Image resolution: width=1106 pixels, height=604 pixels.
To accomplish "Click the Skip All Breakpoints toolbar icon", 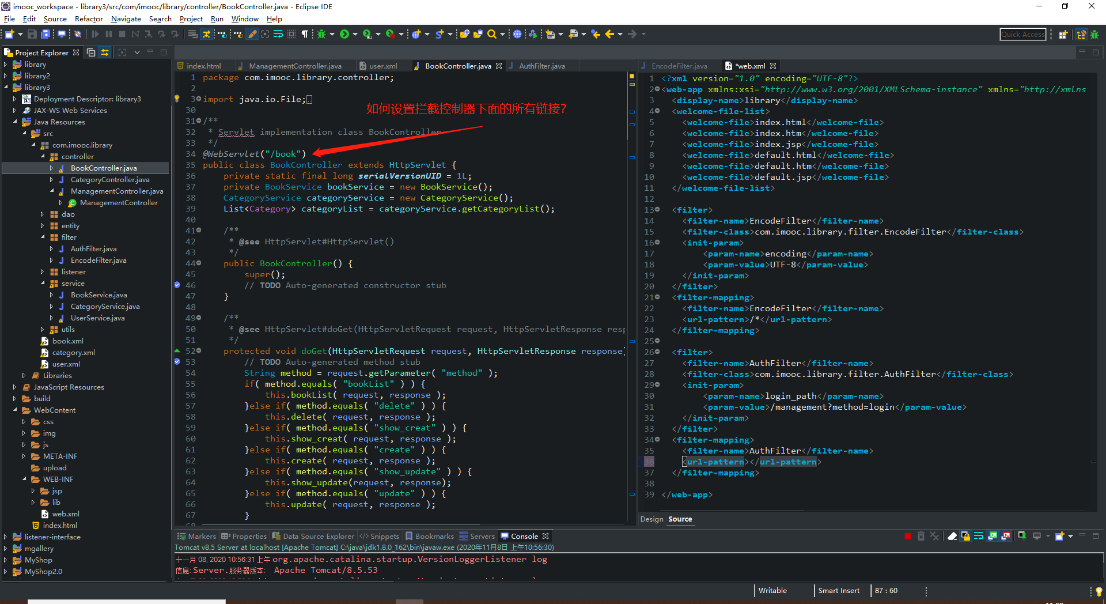I will point(78,35).
